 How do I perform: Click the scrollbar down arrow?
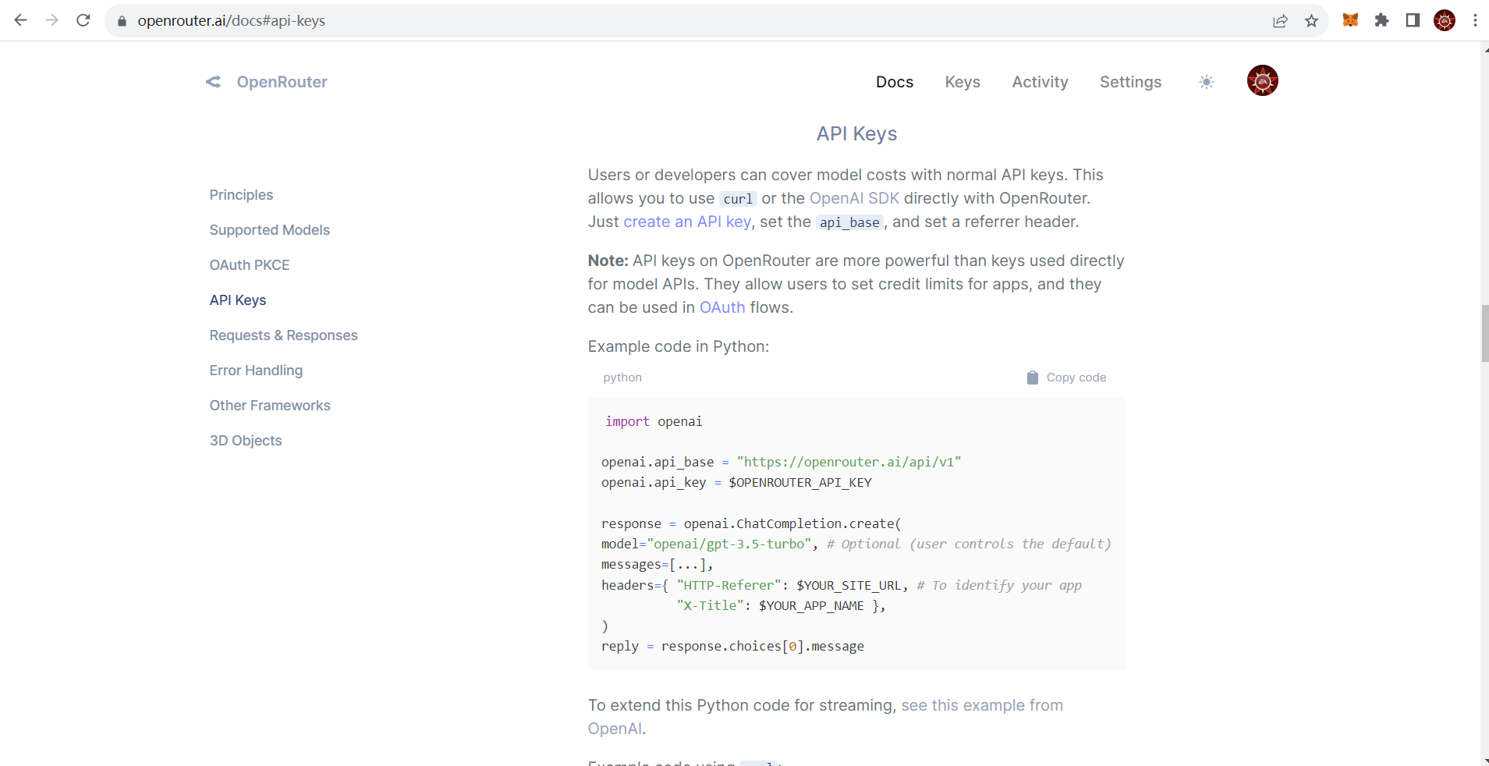click(1484, 761)
